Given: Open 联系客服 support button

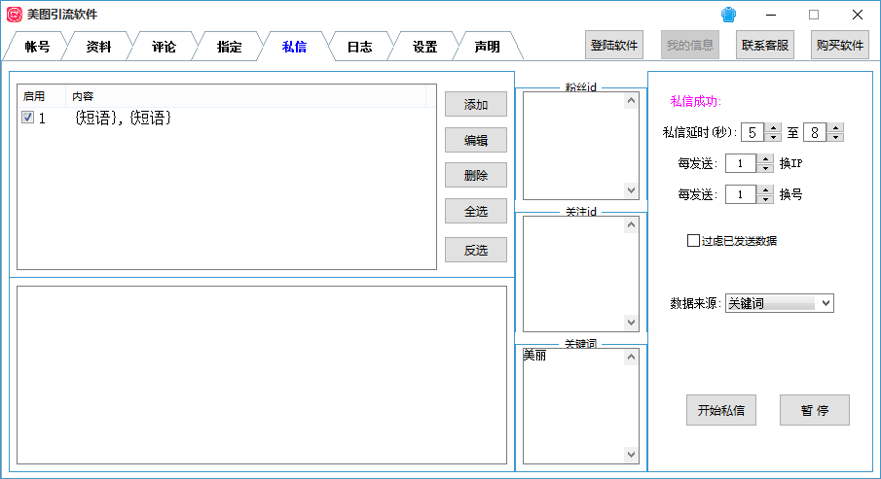Looking at the screenshot, I should 765,45.
